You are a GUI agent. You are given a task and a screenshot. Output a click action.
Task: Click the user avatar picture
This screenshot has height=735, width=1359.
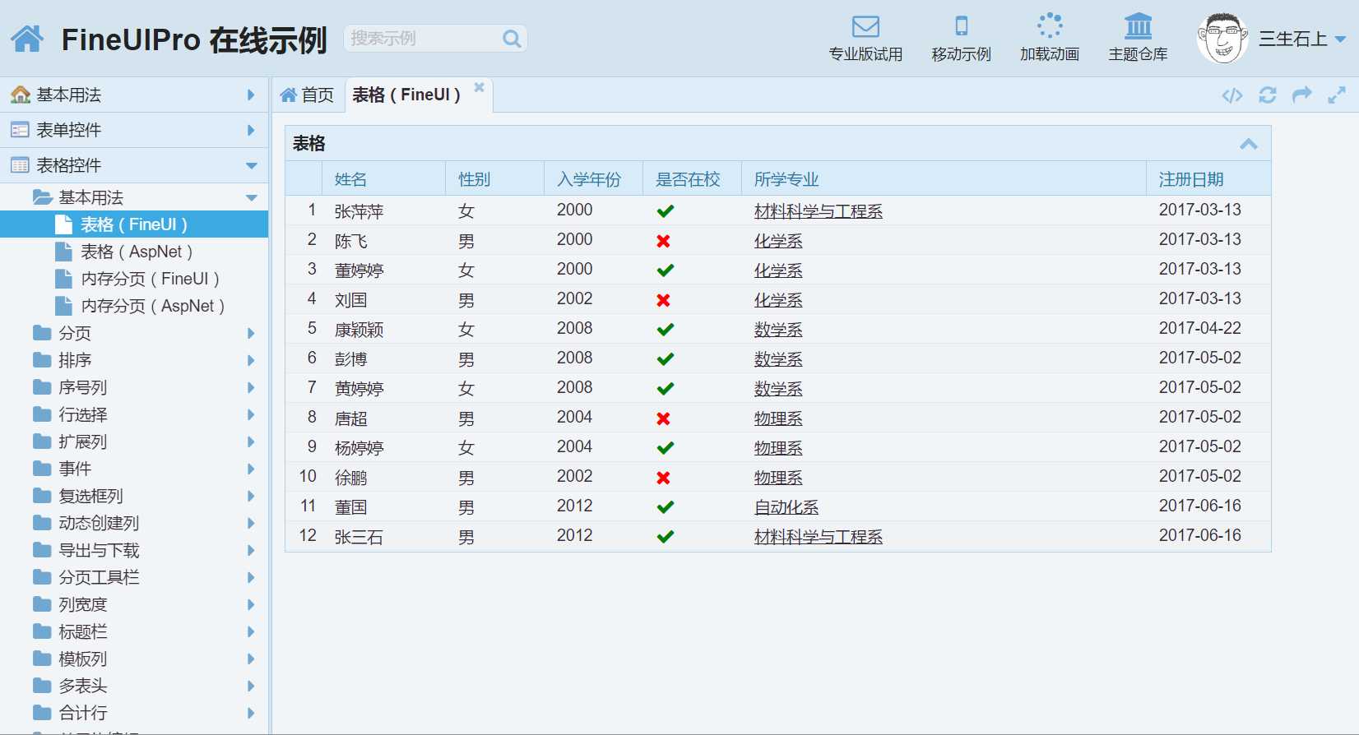1222,38
